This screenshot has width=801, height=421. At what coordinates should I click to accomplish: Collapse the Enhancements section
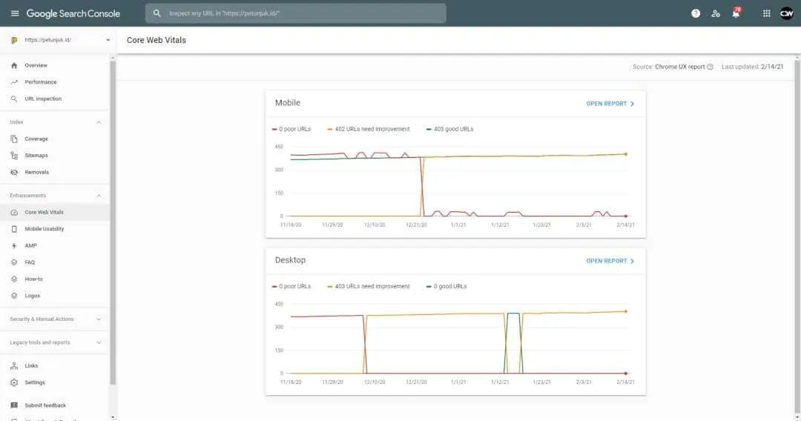pos(99,196)
